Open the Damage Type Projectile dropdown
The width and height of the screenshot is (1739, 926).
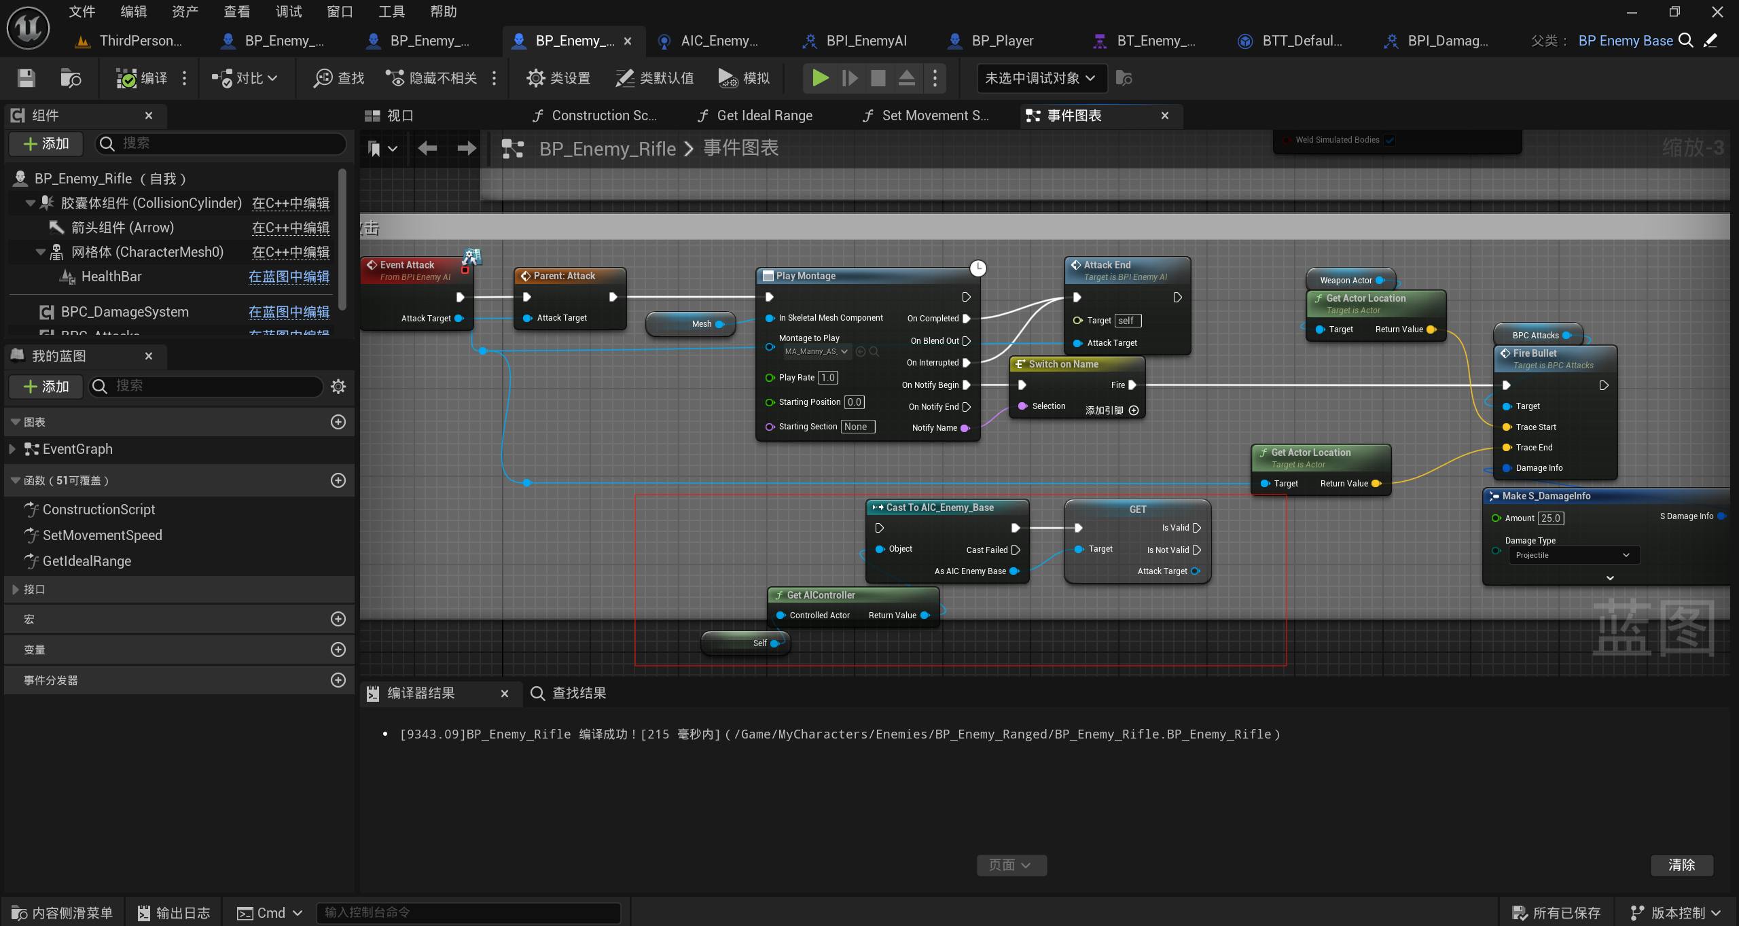click(x=1573, y=555)
